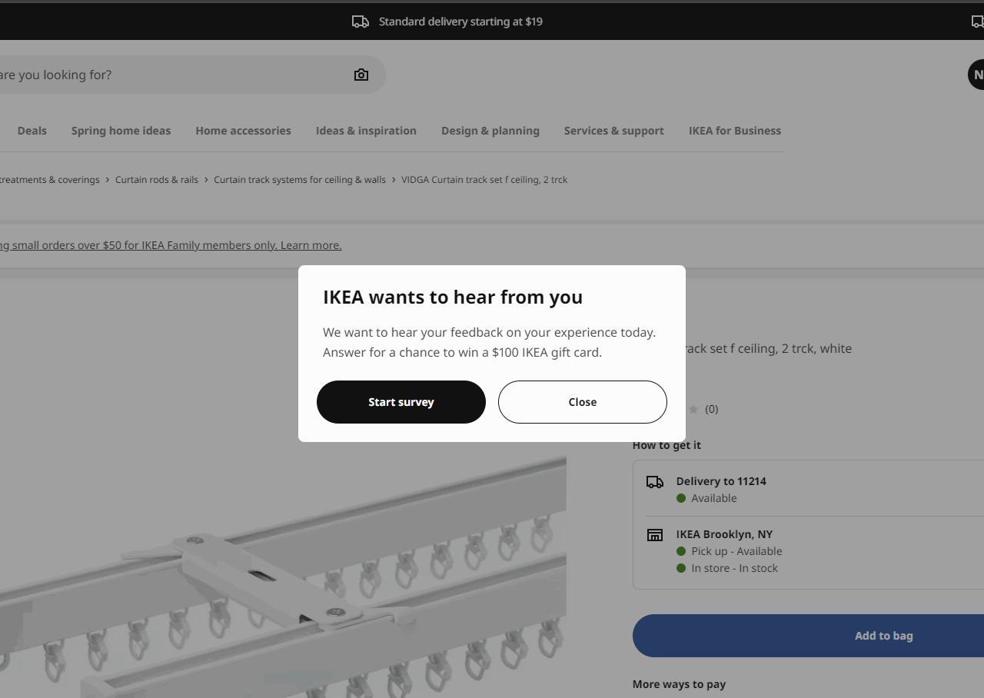Viewport: 984px width, 698px height.
Task: Click the camera visual search icon
Action: pyautogui.click(x=361, y=75)
